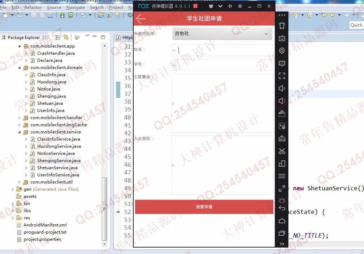The width and height of the screenshot is (364, 254).
Task: Open Eclipse Project menu
Action: tap(116, 8)
